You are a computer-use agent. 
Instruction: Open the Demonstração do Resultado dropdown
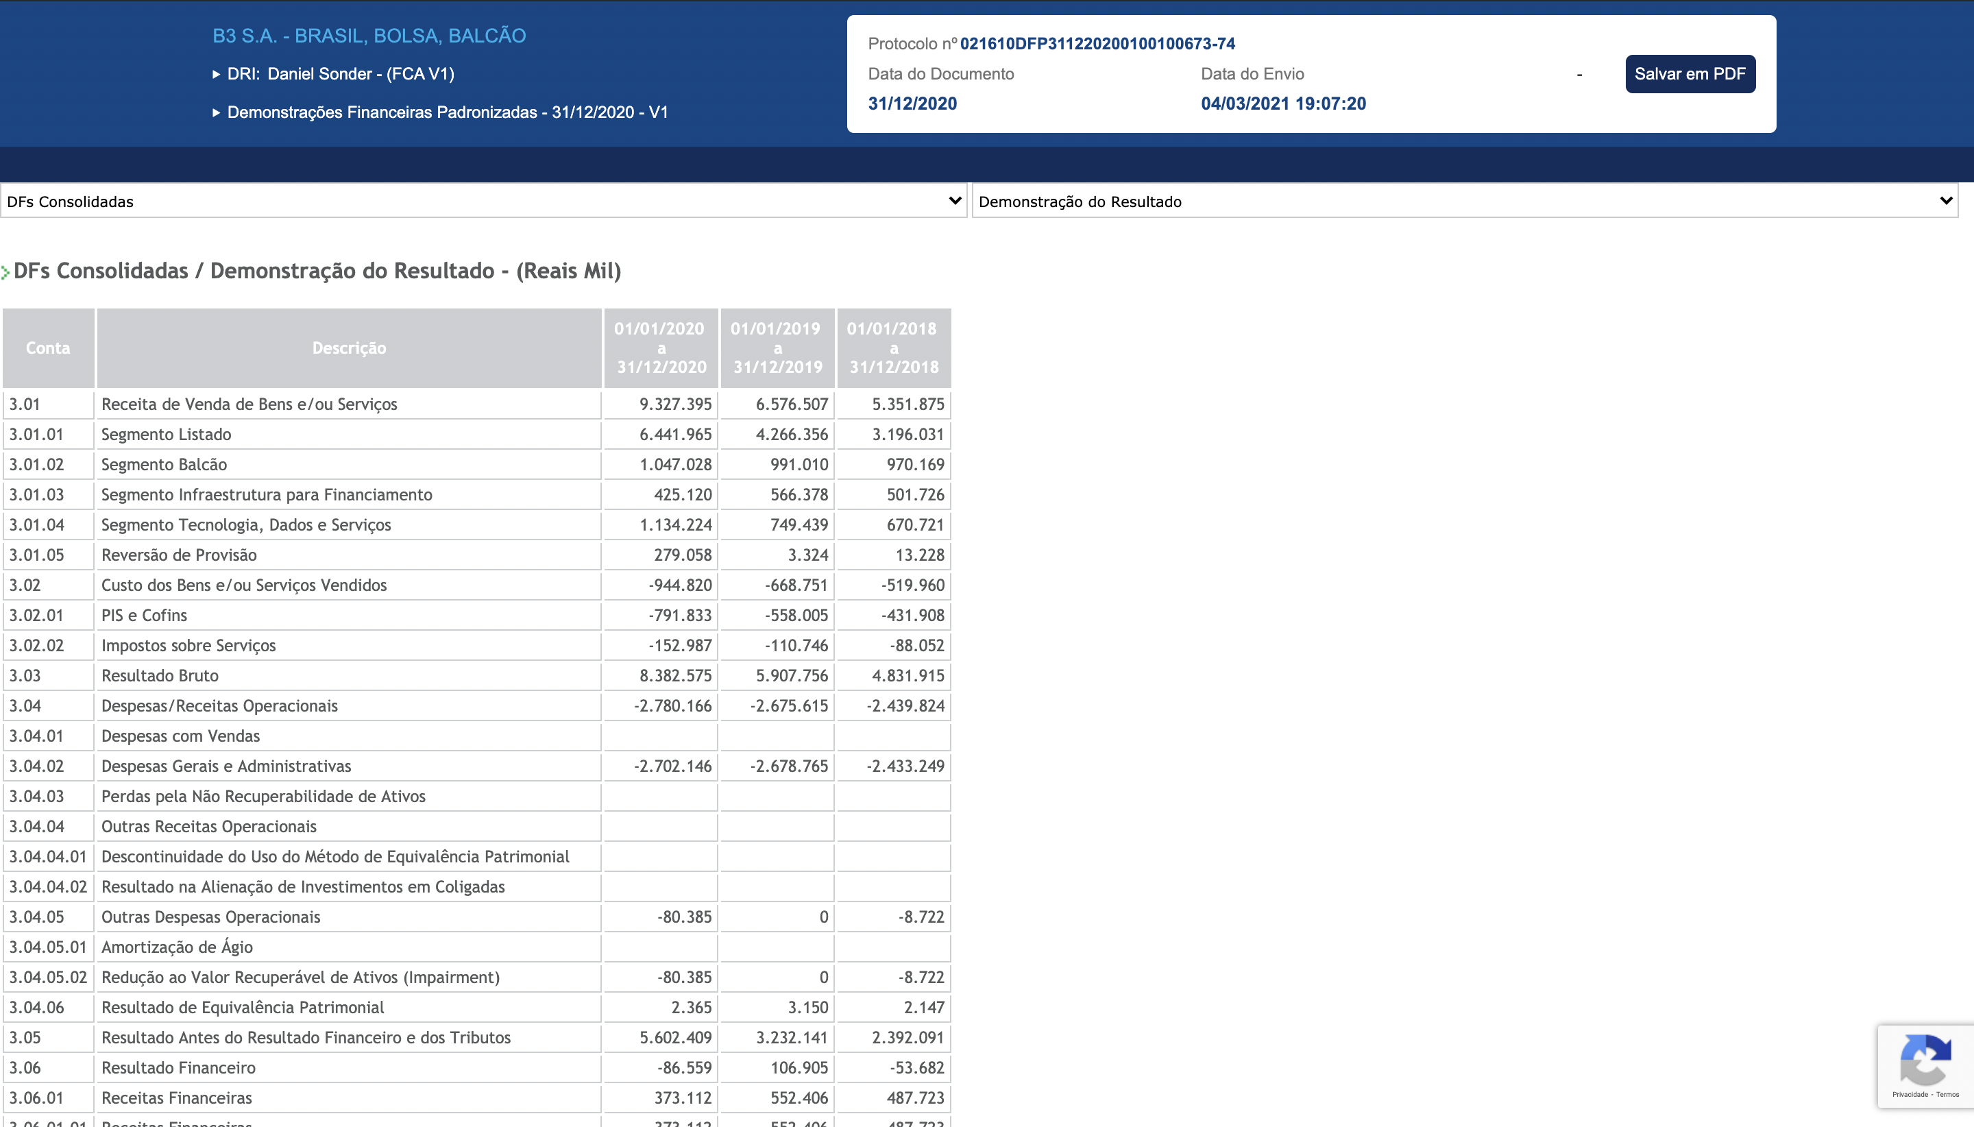click(x=1464, y=202)
